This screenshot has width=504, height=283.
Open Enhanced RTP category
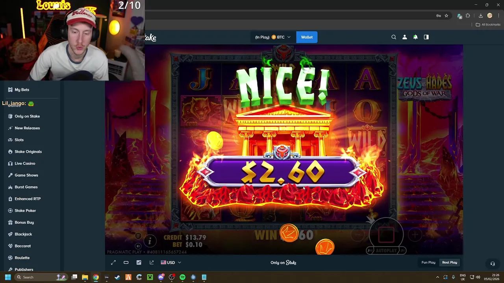[28, 199]
